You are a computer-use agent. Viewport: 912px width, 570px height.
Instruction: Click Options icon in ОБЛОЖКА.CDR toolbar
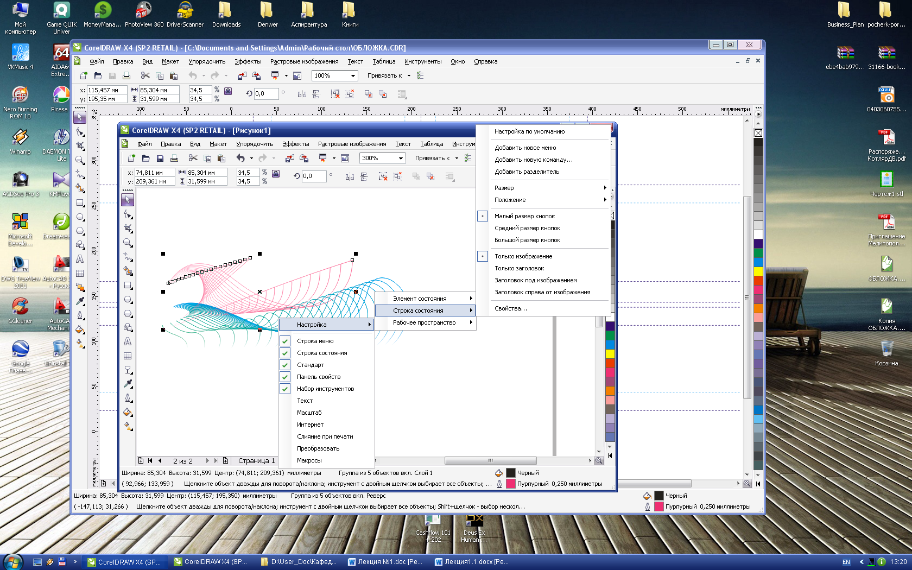420,75
